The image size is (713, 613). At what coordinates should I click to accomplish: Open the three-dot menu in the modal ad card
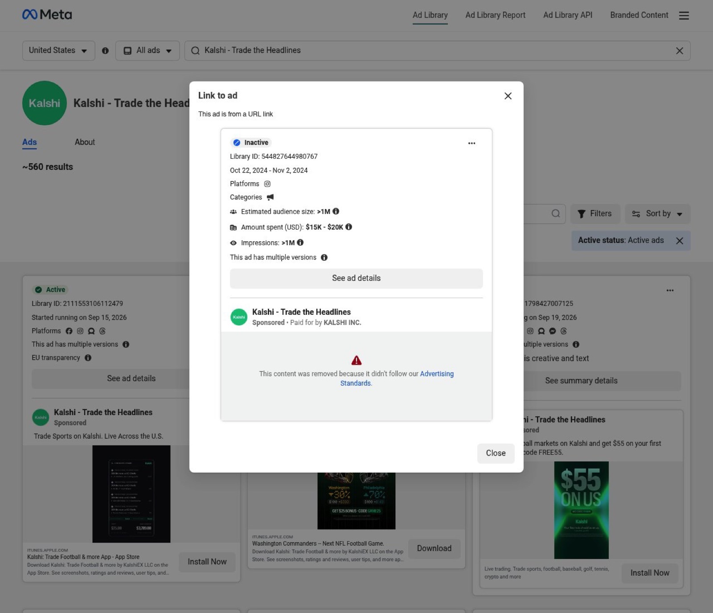coord(471,143)
